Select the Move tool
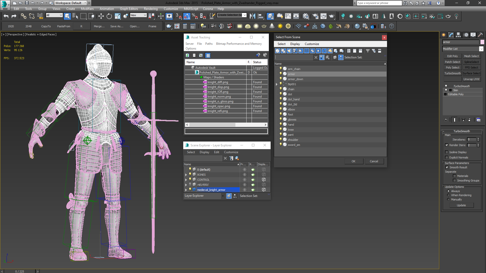Viewport: 486px width, 273px height. (x=101, y=16)
